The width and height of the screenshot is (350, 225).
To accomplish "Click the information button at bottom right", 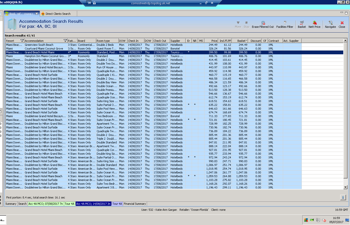I will (343, 197).
